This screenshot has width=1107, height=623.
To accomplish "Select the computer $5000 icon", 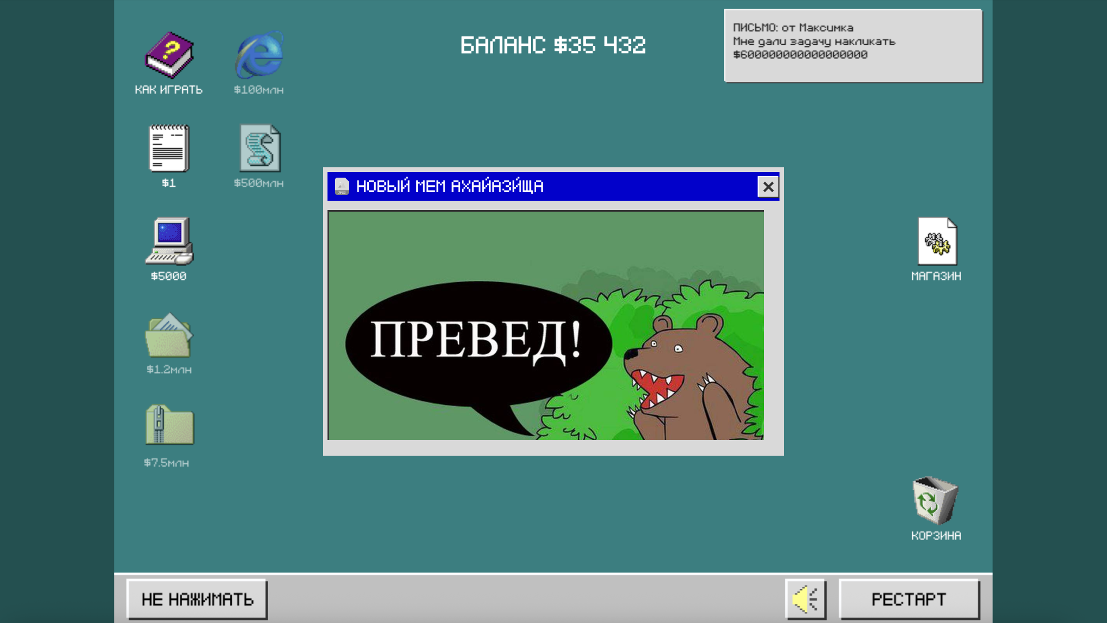I will click(169, 241).
